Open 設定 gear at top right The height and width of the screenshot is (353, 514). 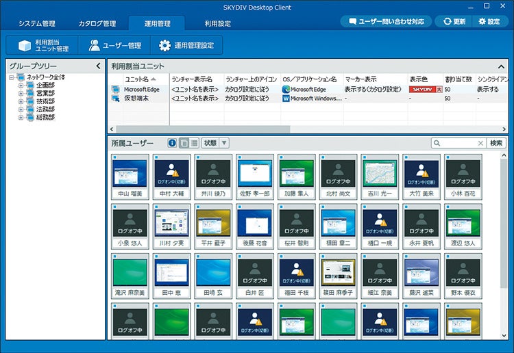click(482, 21)
